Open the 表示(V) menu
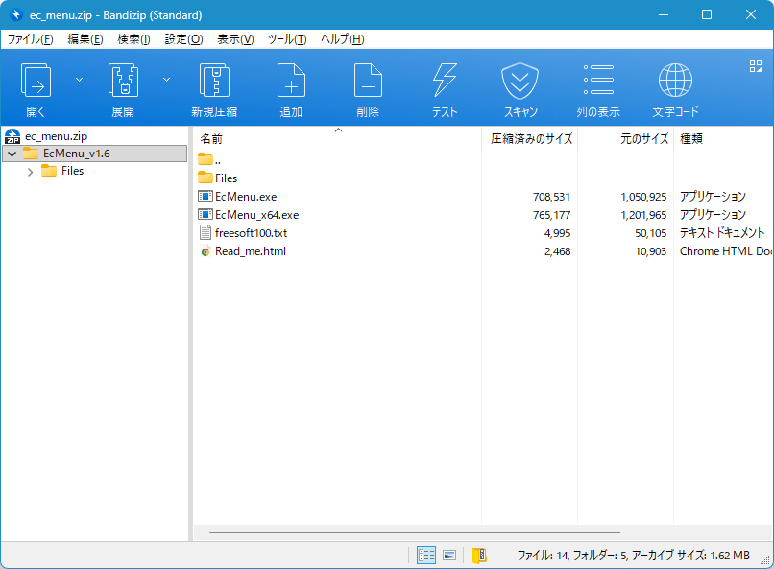Viewport: 774px width, 569px height. tap(235, 39)
